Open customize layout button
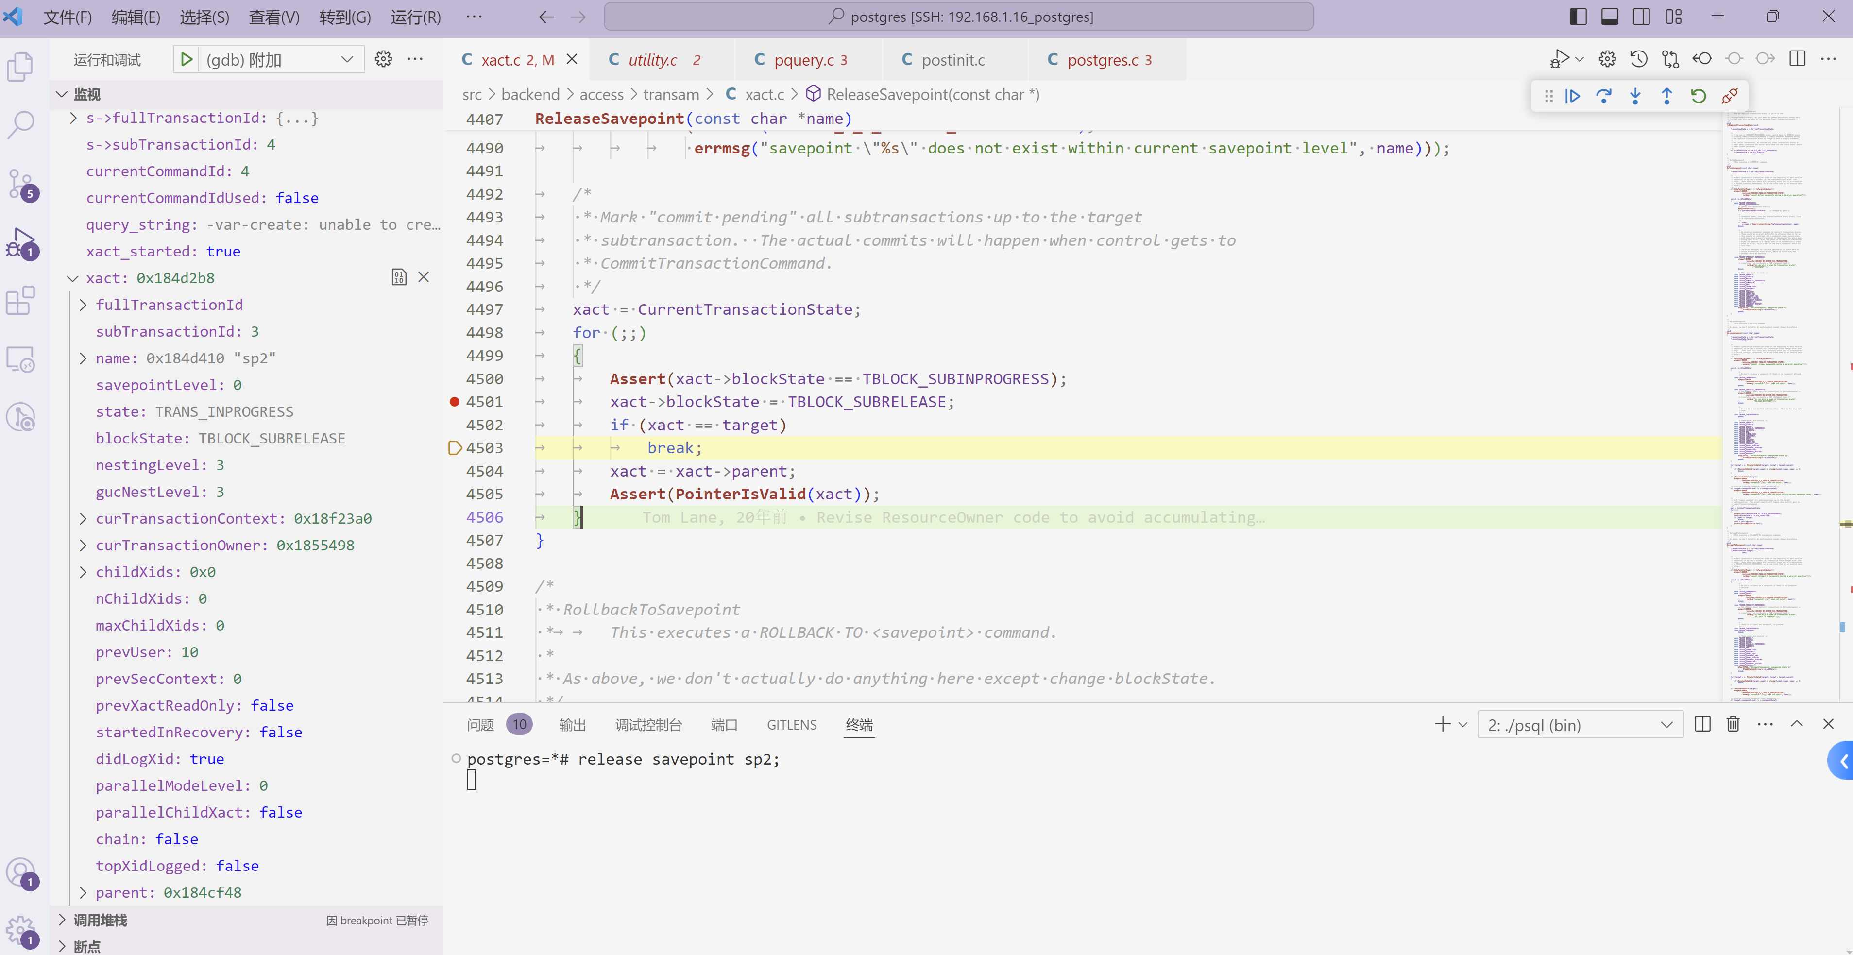The height and width of the screenshot is (955, 1853). click(x=1673, y=17)
